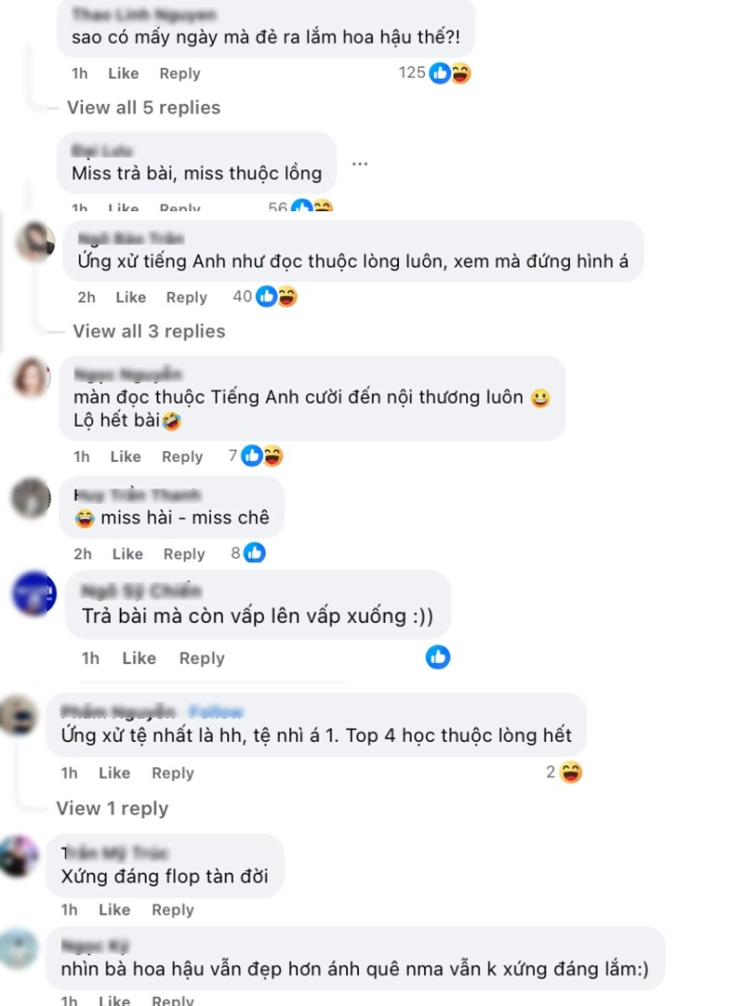731x1006 pixels.
Task: Click laughing reaction next to 2 count
Action: pos(571,772)
